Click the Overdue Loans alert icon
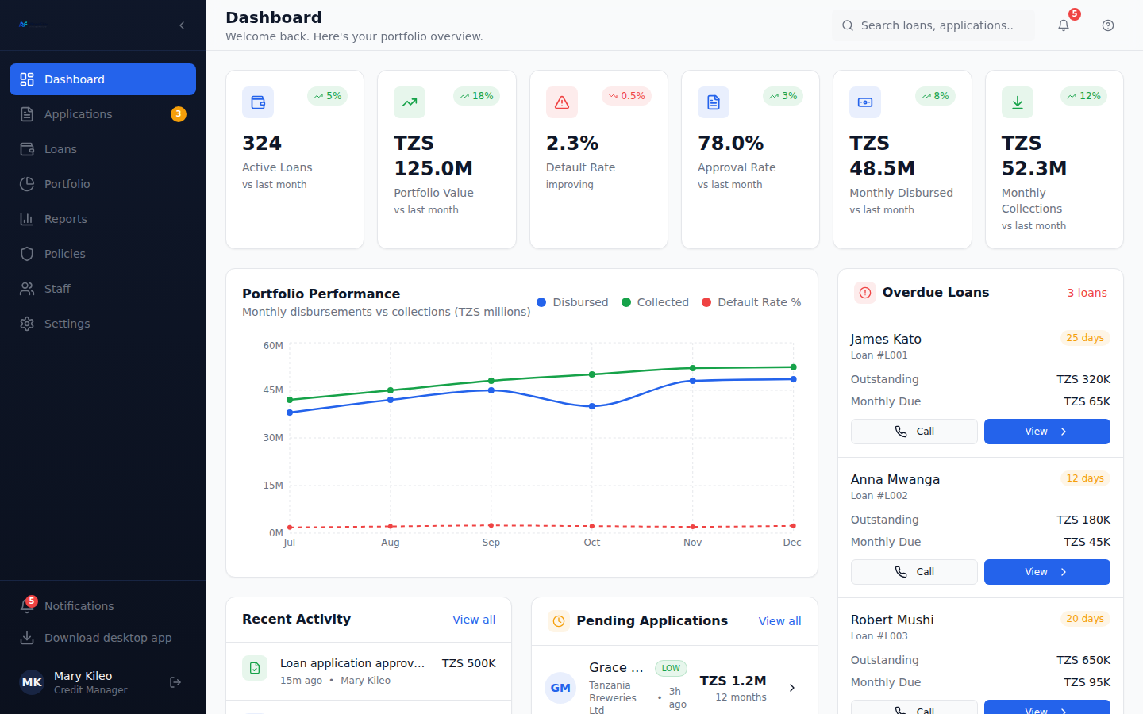Image resolution: width=1143 pixels, height=714 pixels. [x=865, y=293]
